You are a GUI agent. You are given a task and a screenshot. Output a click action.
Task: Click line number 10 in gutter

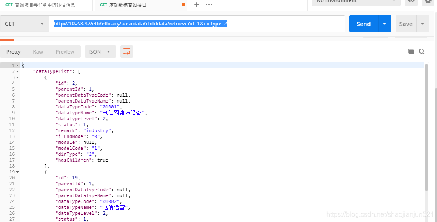(12, 119)
